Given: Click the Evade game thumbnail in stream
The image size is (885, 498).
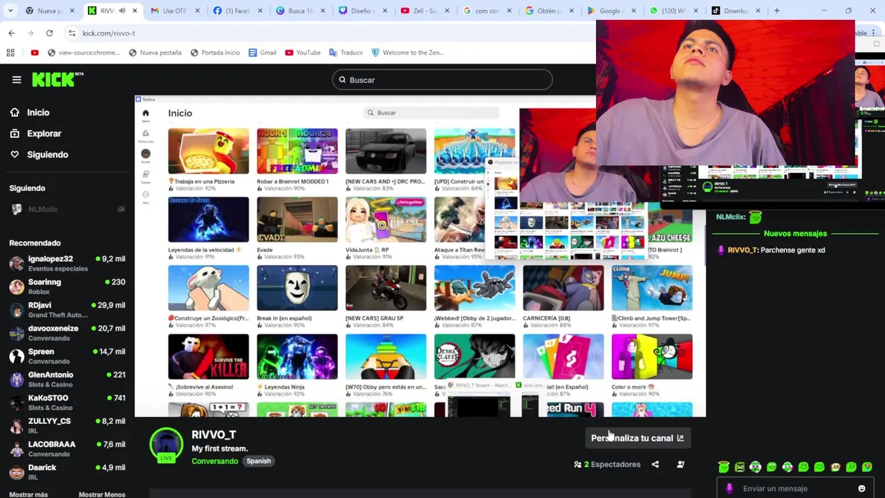Looking at the screenshot, I should pyautogui.click(x=297, y=219).
